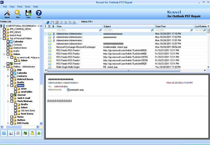Click the "7" day view icon
This screenshot has width=210, height=145.
coord(69,22)
